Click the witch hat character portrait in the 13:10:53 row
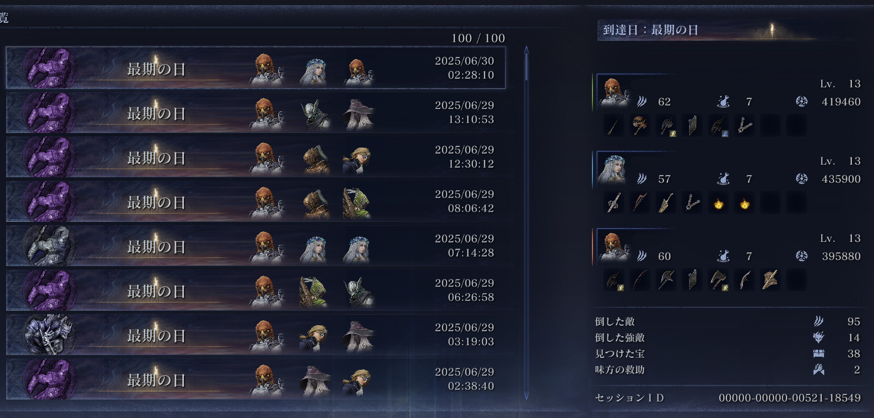Screen dimensions: 874x418 (x=358, y=113)
